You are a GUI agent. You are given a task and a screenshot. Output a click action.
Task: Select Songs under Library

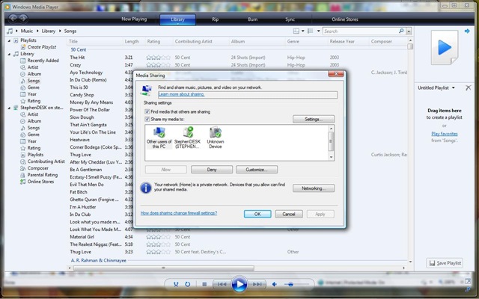point(33,81)
